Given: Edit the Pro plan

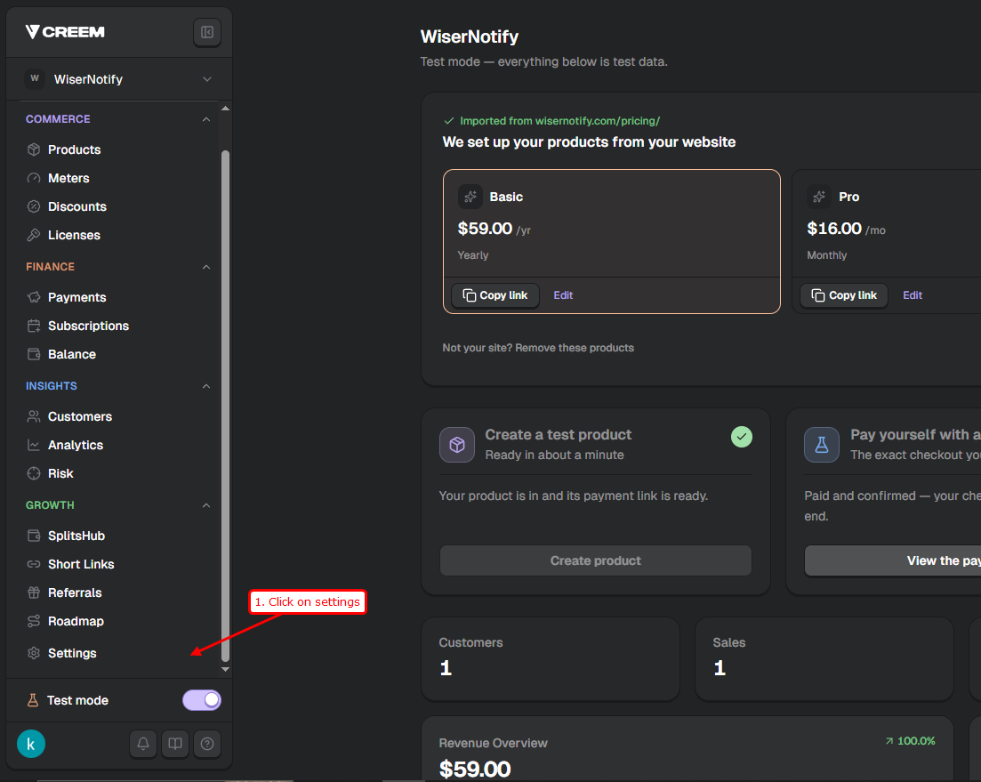Looking at the screenshot, I should click(913, 295).
